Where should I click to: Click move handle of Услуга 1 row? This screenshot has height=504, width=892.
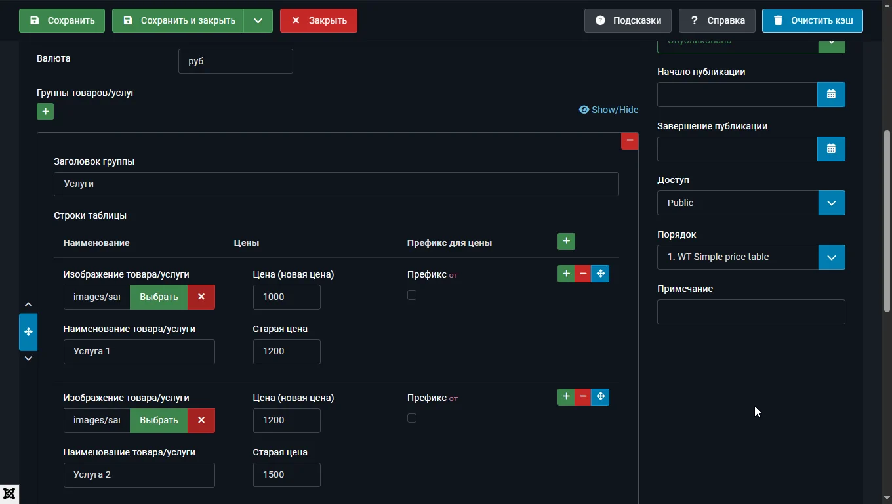[600, 274]
